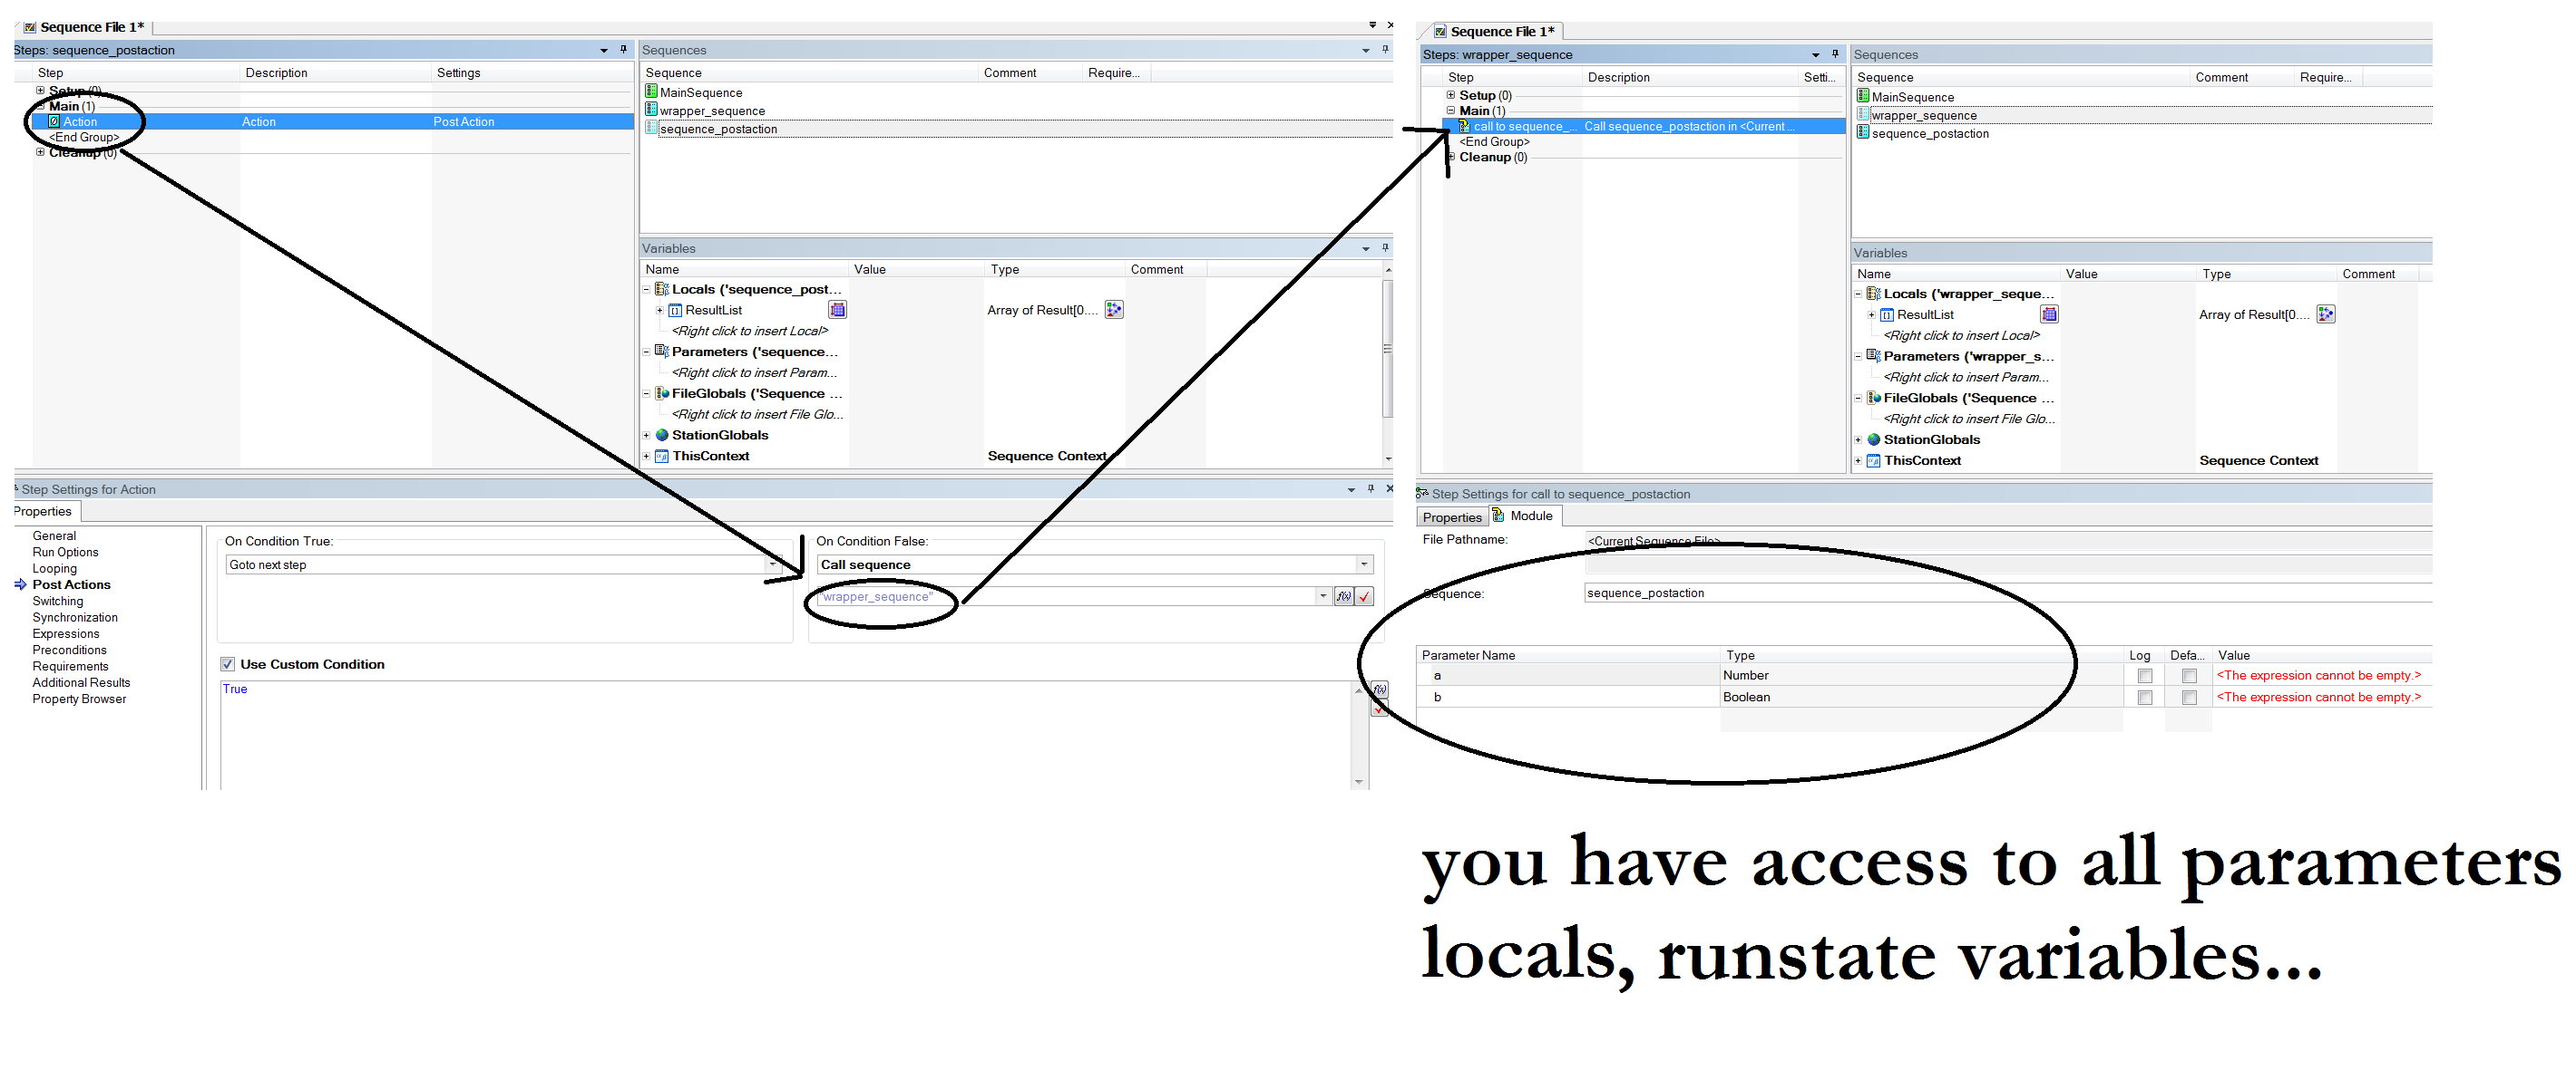Pin the Steps: wrapper_sequence pane
2576x1080 pixels.
(1835, 54)
